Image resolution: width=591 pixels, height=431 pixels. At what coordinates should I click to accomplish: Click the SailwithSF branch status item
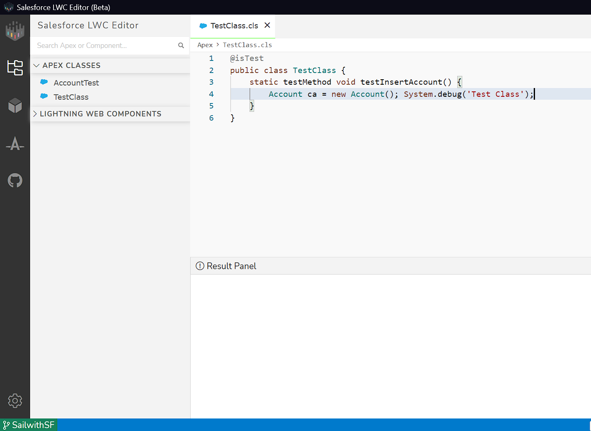tap(29, 425)
